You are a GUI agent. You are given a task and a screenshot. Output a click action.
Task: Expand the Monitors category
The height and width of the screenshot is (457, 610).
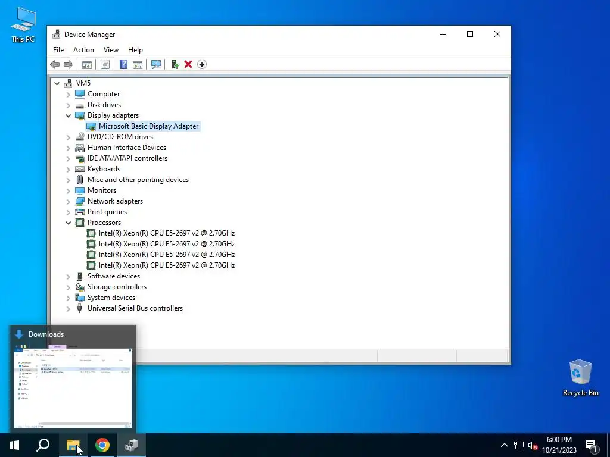click(68, 190)
